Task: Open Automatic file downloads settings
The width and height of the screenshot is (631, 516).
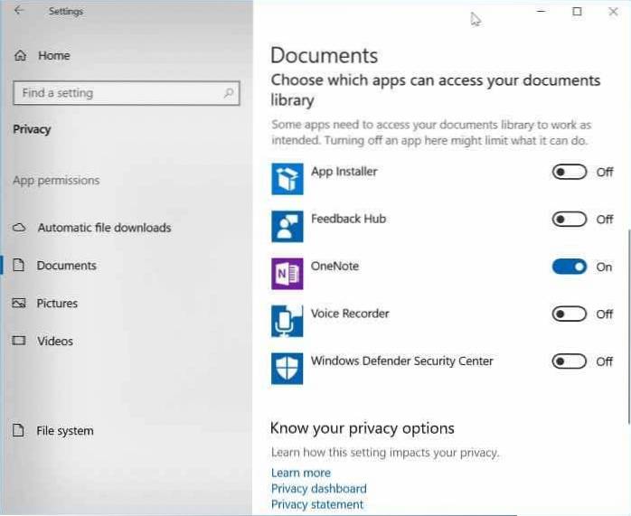Action: (103, 228)
